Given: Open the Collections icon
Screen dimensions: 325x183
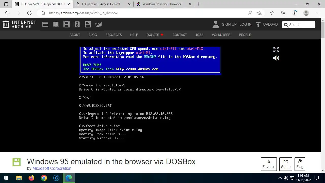Looking at the screenshot, I should click(283, 13).
